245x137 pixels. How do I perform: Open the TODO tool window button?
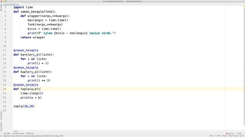coord(7,134)
